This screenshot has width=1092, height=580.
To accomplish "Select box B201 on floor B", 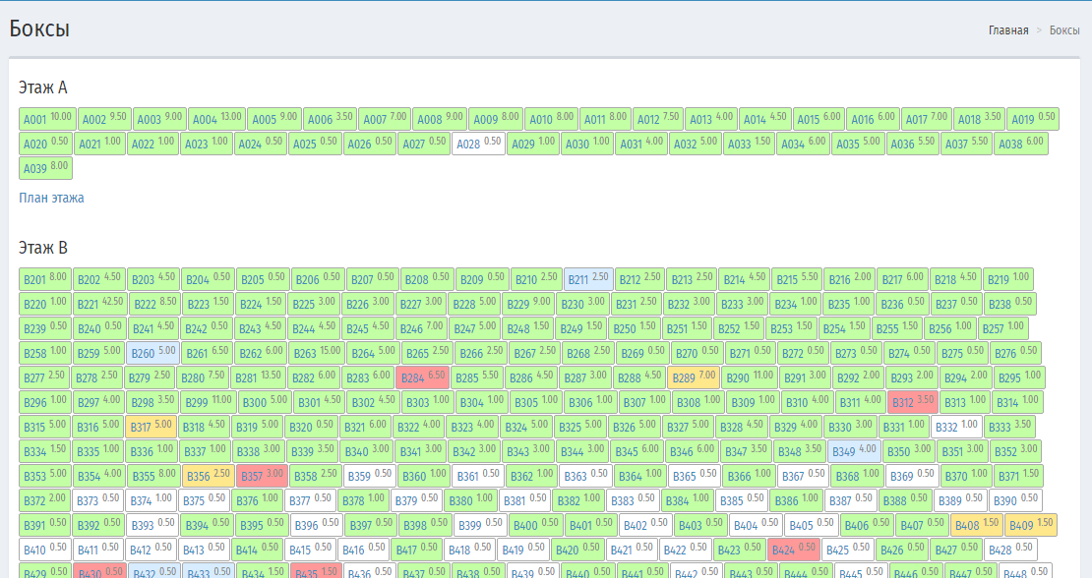I will tap(44, 279).
